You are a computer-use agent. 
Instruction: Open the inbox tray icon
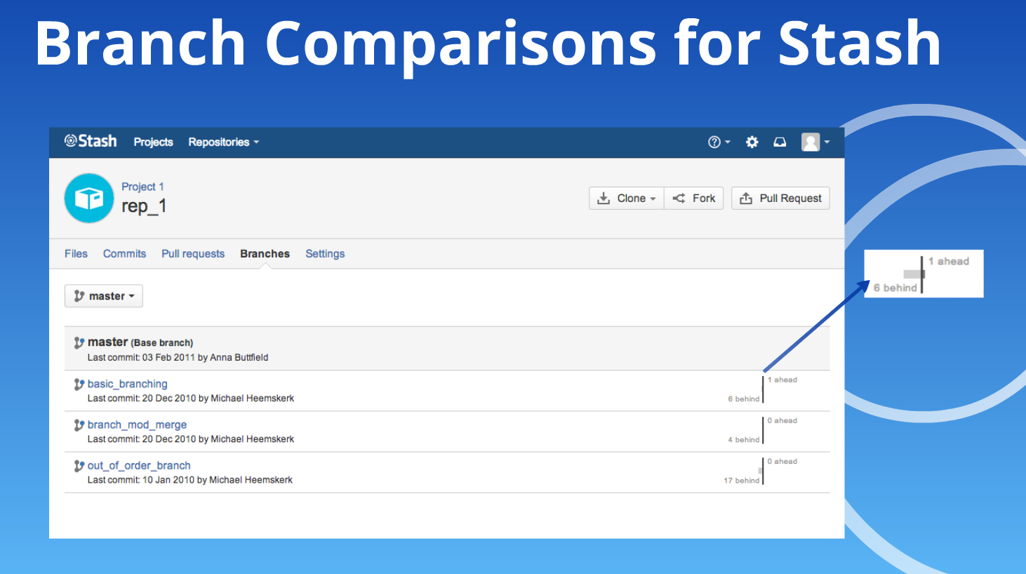(780, 142)
